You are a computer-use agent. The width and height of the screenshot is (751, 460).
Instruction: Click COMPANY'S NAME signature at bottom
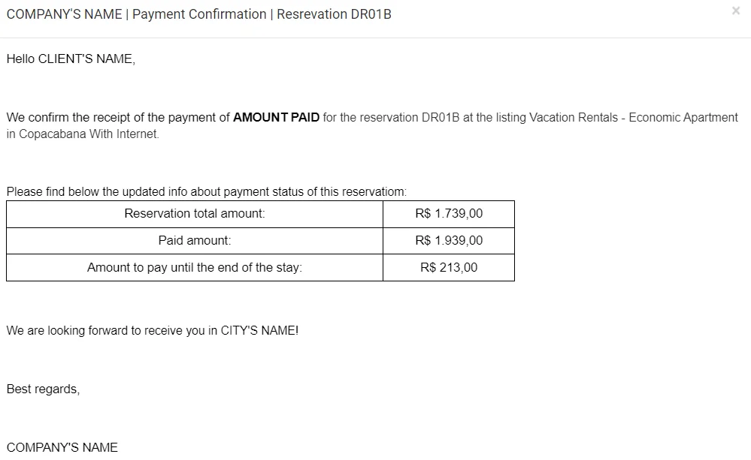point(62,447)
